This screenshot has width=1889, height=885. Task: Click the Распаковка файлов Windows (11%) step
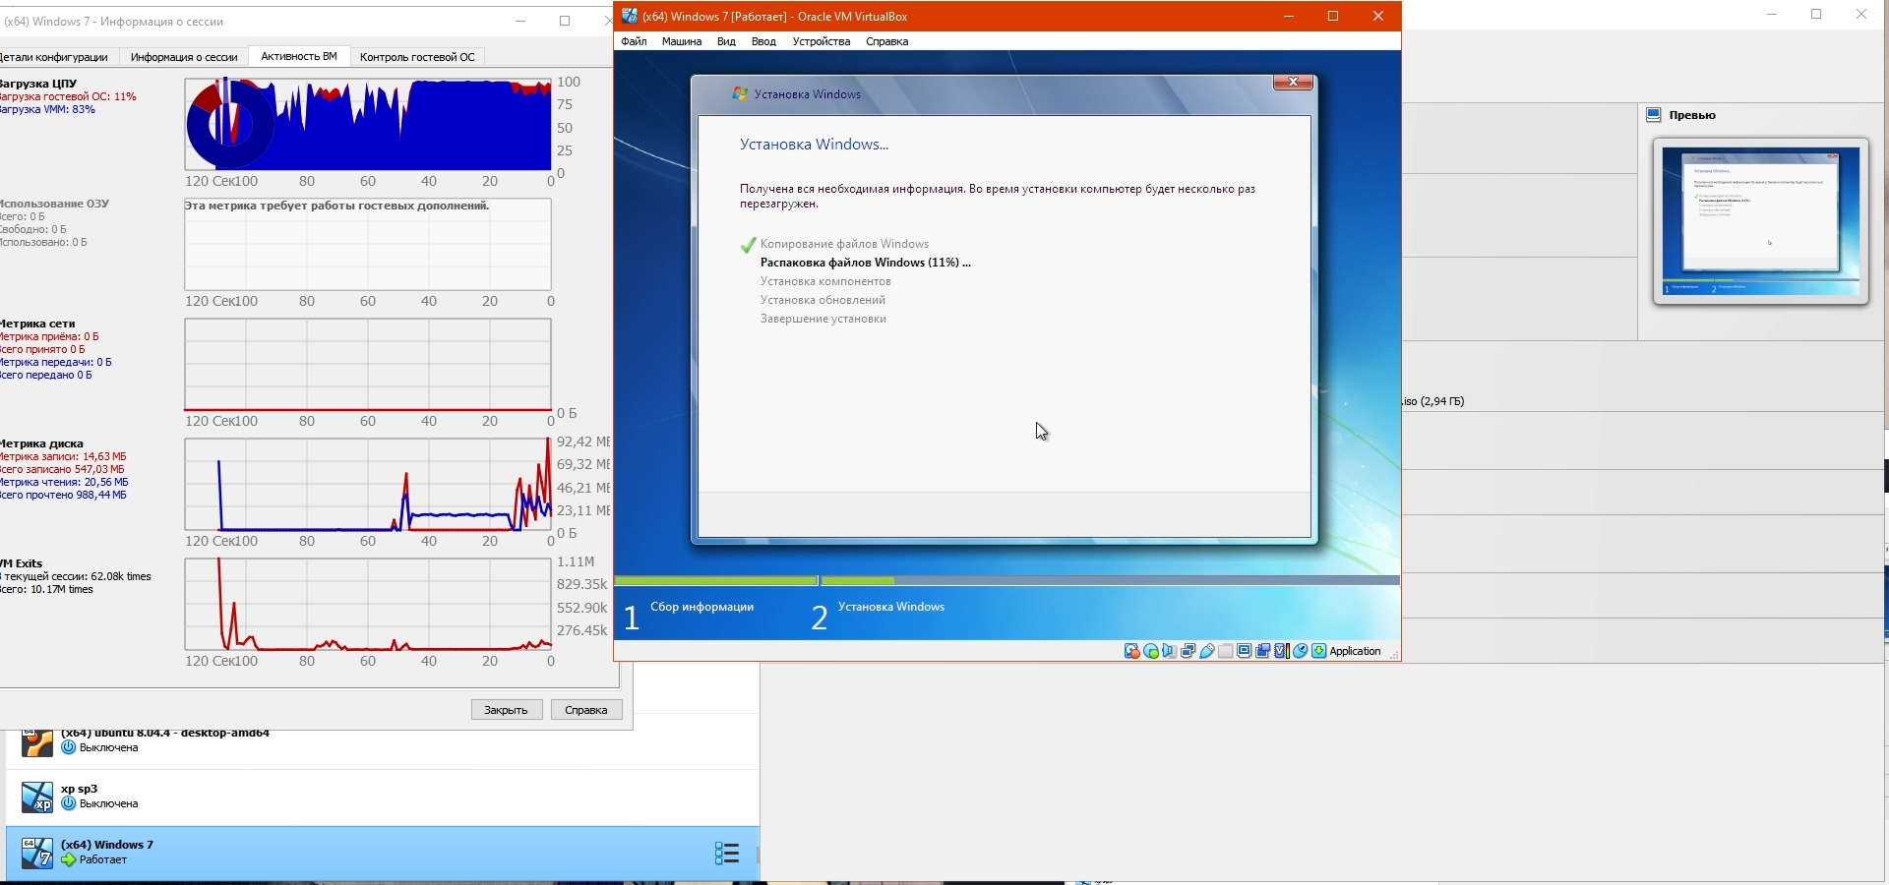(x=866, y=263)
